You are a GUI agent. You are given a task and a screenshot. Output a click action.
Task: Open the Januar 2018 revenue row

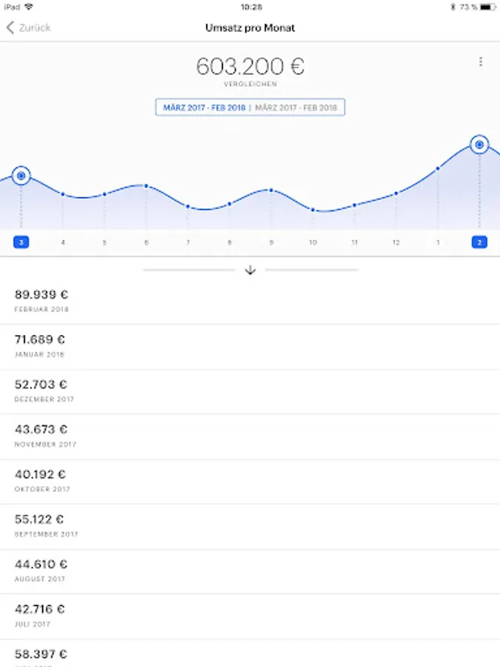[250, 346]
